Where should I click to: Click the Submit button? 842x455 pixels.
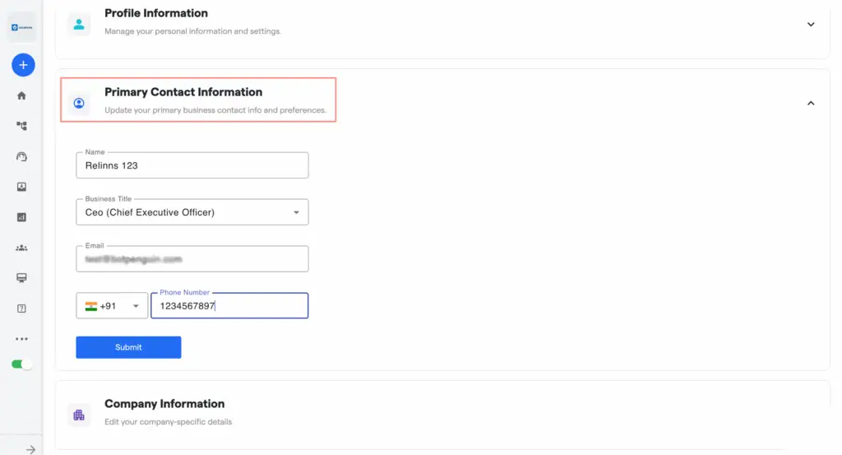(x=128, y=347)
